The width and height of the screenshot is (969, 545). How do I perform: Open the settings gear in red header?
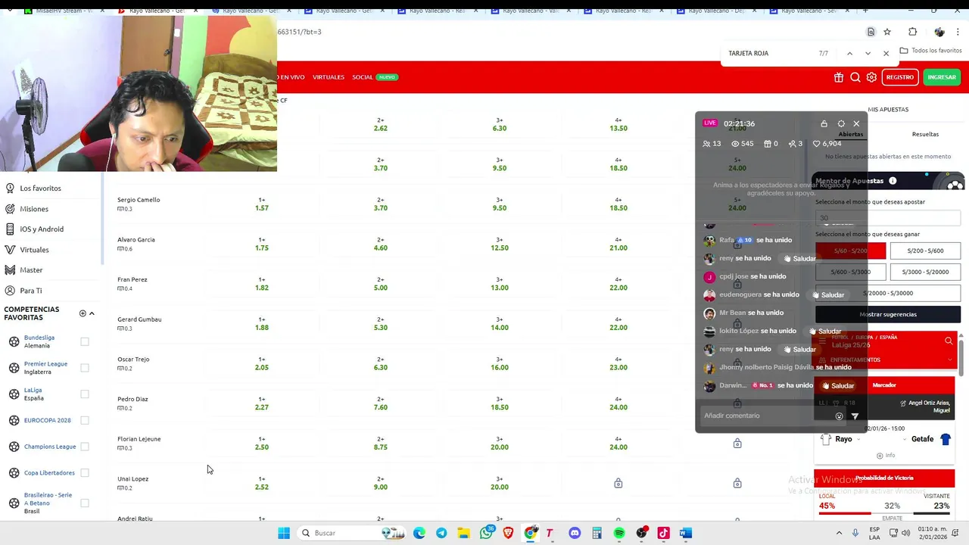[x=871, y=77]
